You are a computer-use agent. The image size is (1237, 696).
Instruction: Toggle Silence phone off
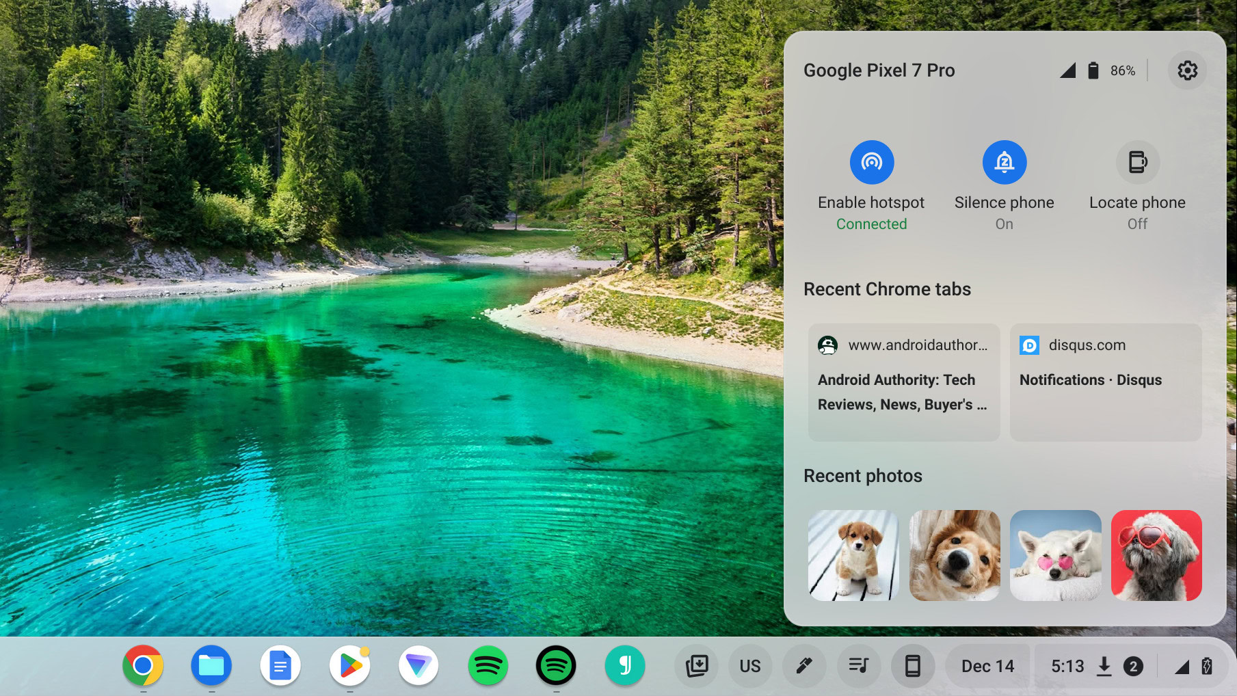1004,162
